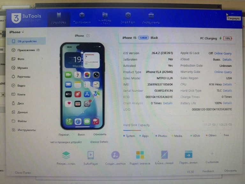The height and width of the screenshot is (184, 245).
Task: Click Обновить under the phone preview
Action: (100, 134)
